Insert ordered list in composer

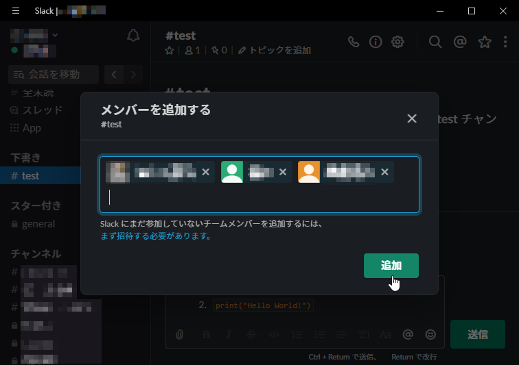297,335
